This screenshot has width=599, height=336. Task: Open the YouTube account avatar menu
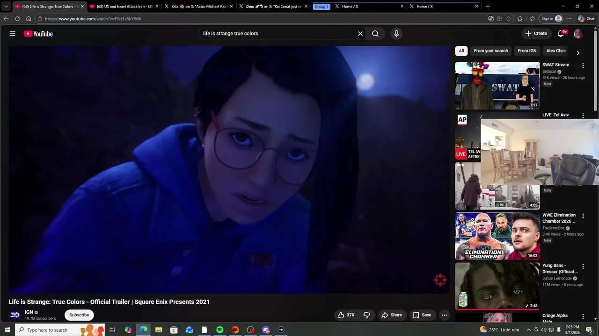[578, 34]
